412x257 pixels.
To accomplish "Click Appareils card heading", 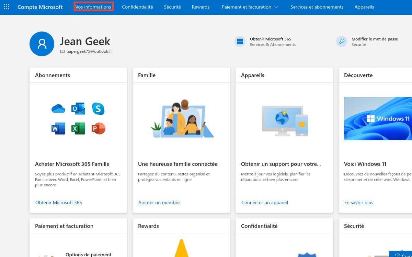I will [x=253, y=75].
